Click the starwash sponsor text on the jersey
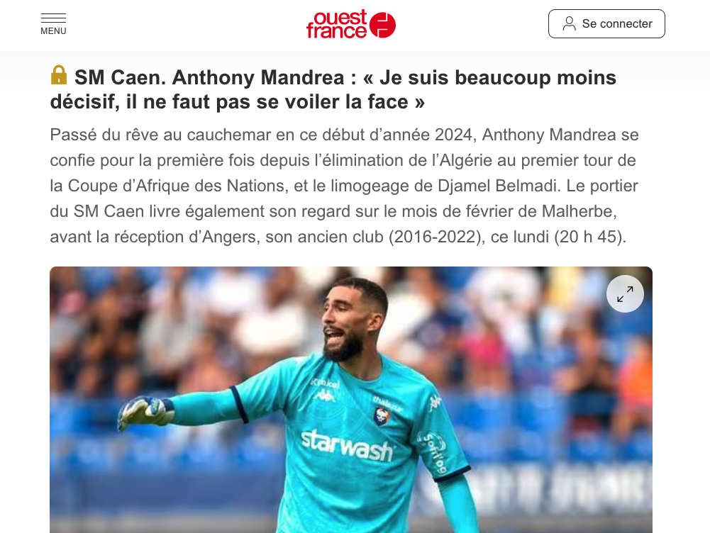The width and height of the screenshot is (710, 533). 347,445
